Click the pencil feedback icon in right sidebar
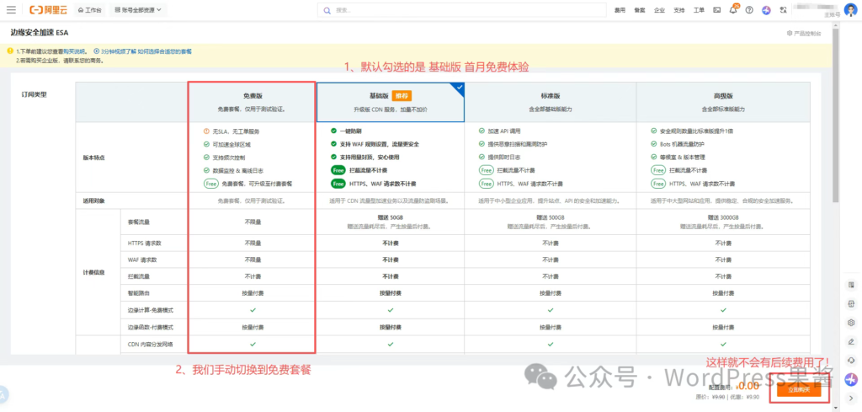This screenshot has width=862, height=412. tap(851, 341)
